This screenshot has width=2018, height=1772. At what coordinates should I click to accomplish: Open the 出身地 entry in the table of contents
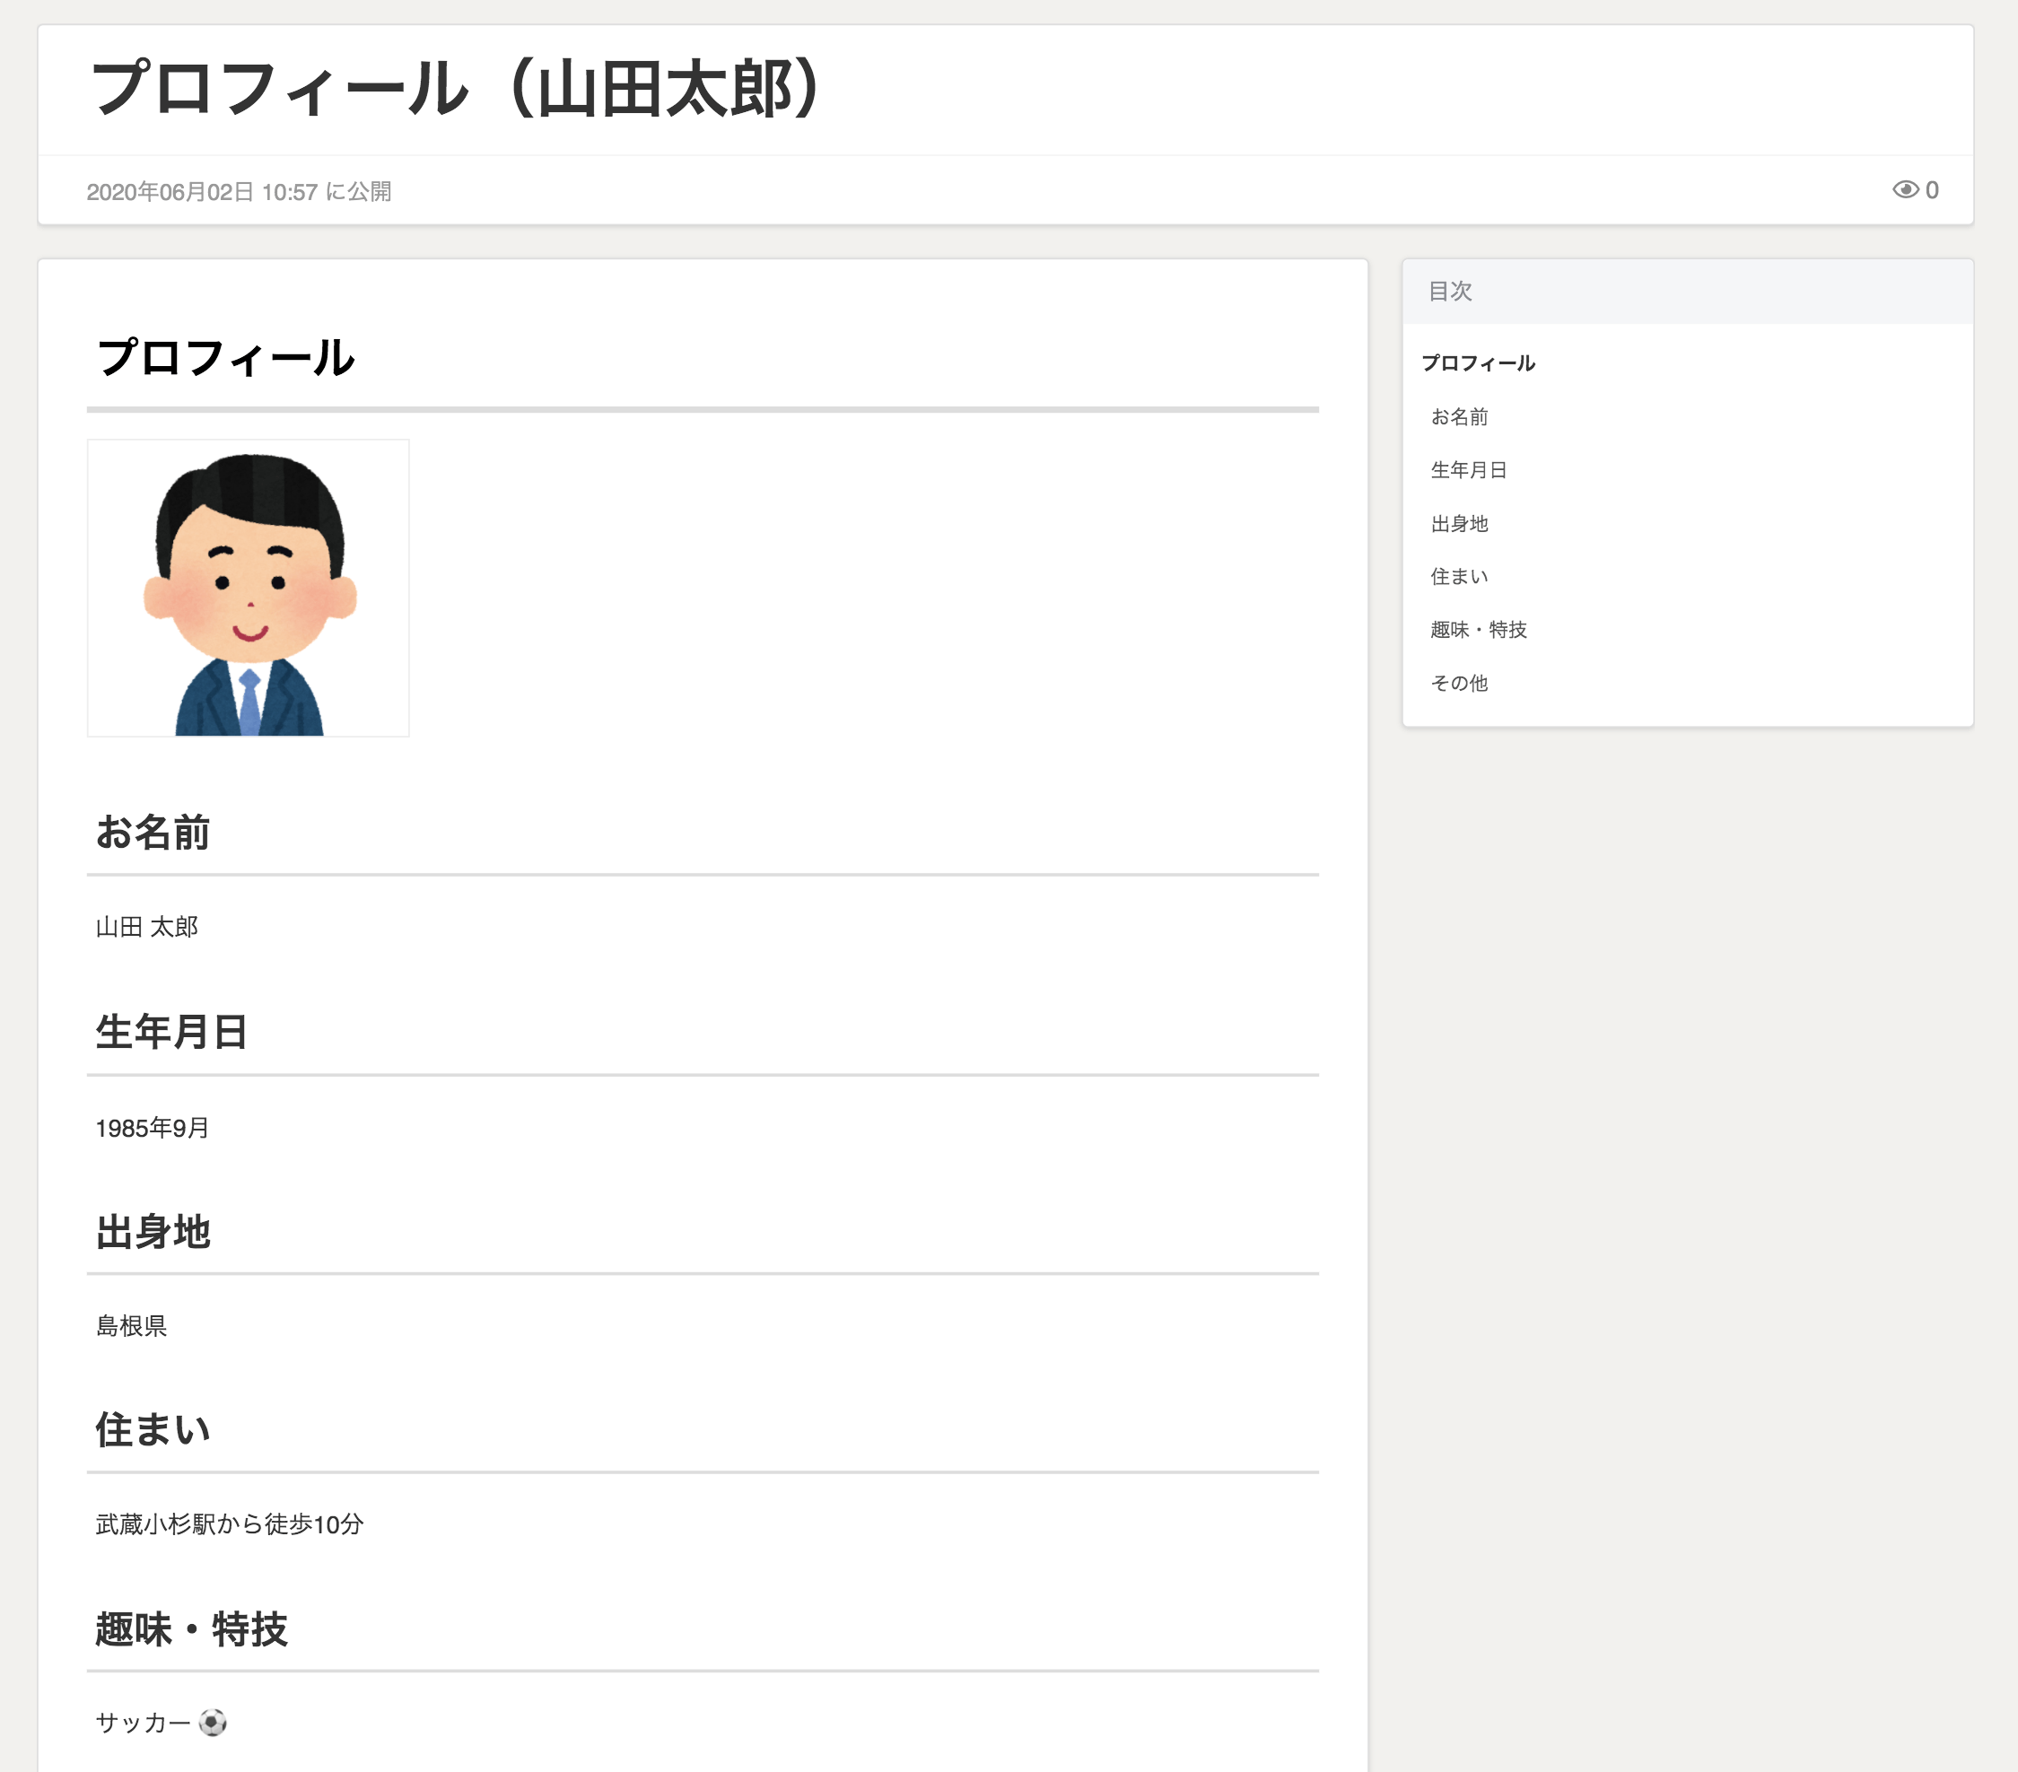point(1458,524)
